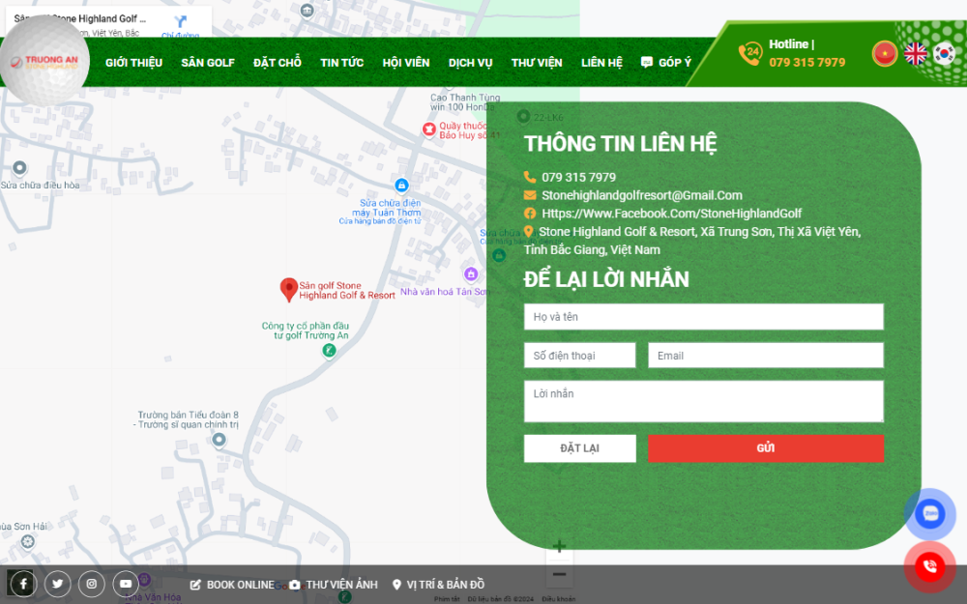This screenshot has width=967, height=604.
Task: Select the Nhà văn hoá Tân Sơn marker
Action: [x=471, y=273]
